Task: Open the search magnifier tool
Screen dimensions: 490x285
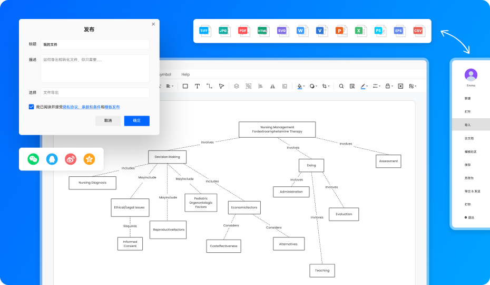Action: tap(341, 86)
